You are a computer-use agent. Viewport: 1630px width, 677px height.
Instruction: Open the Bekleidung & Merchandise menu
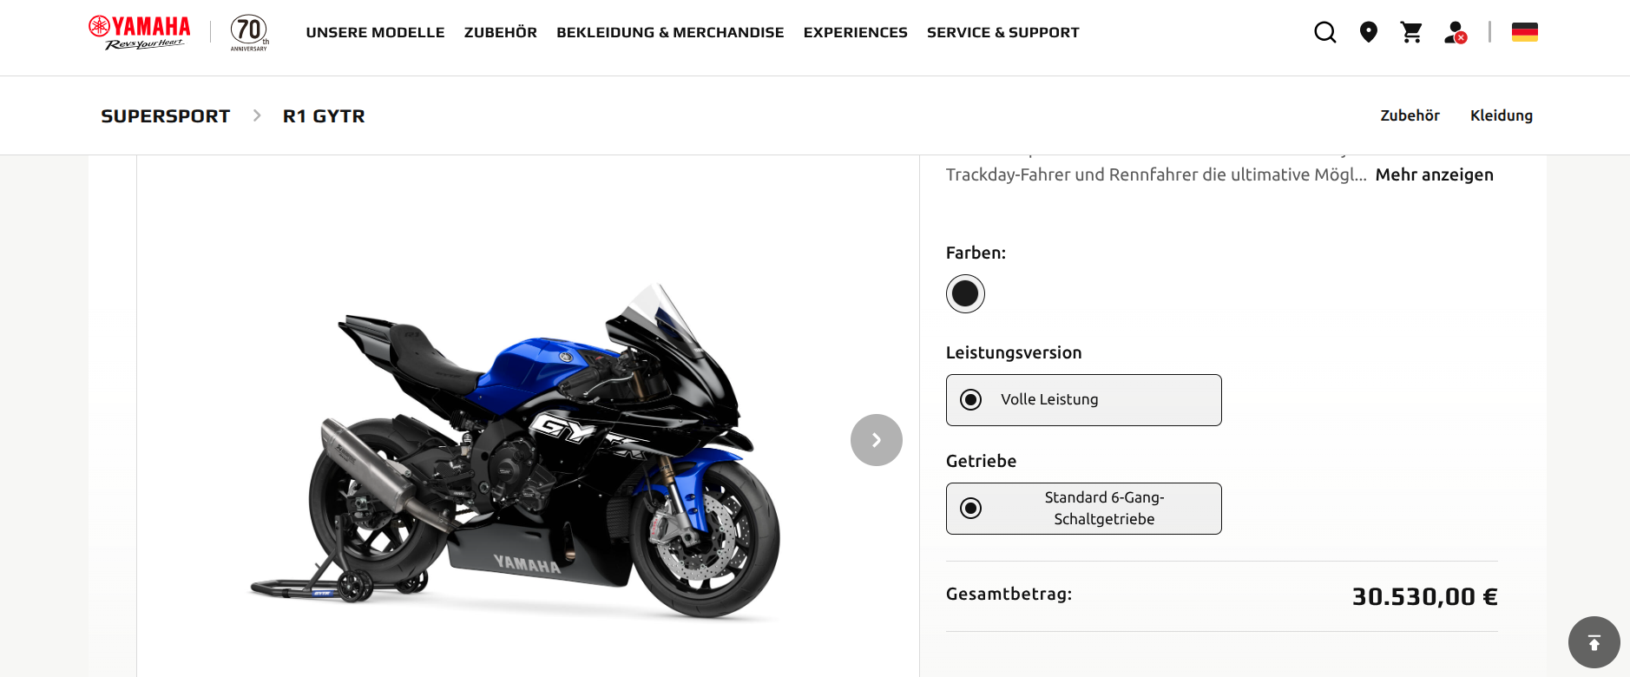click(x=670, y=33)
